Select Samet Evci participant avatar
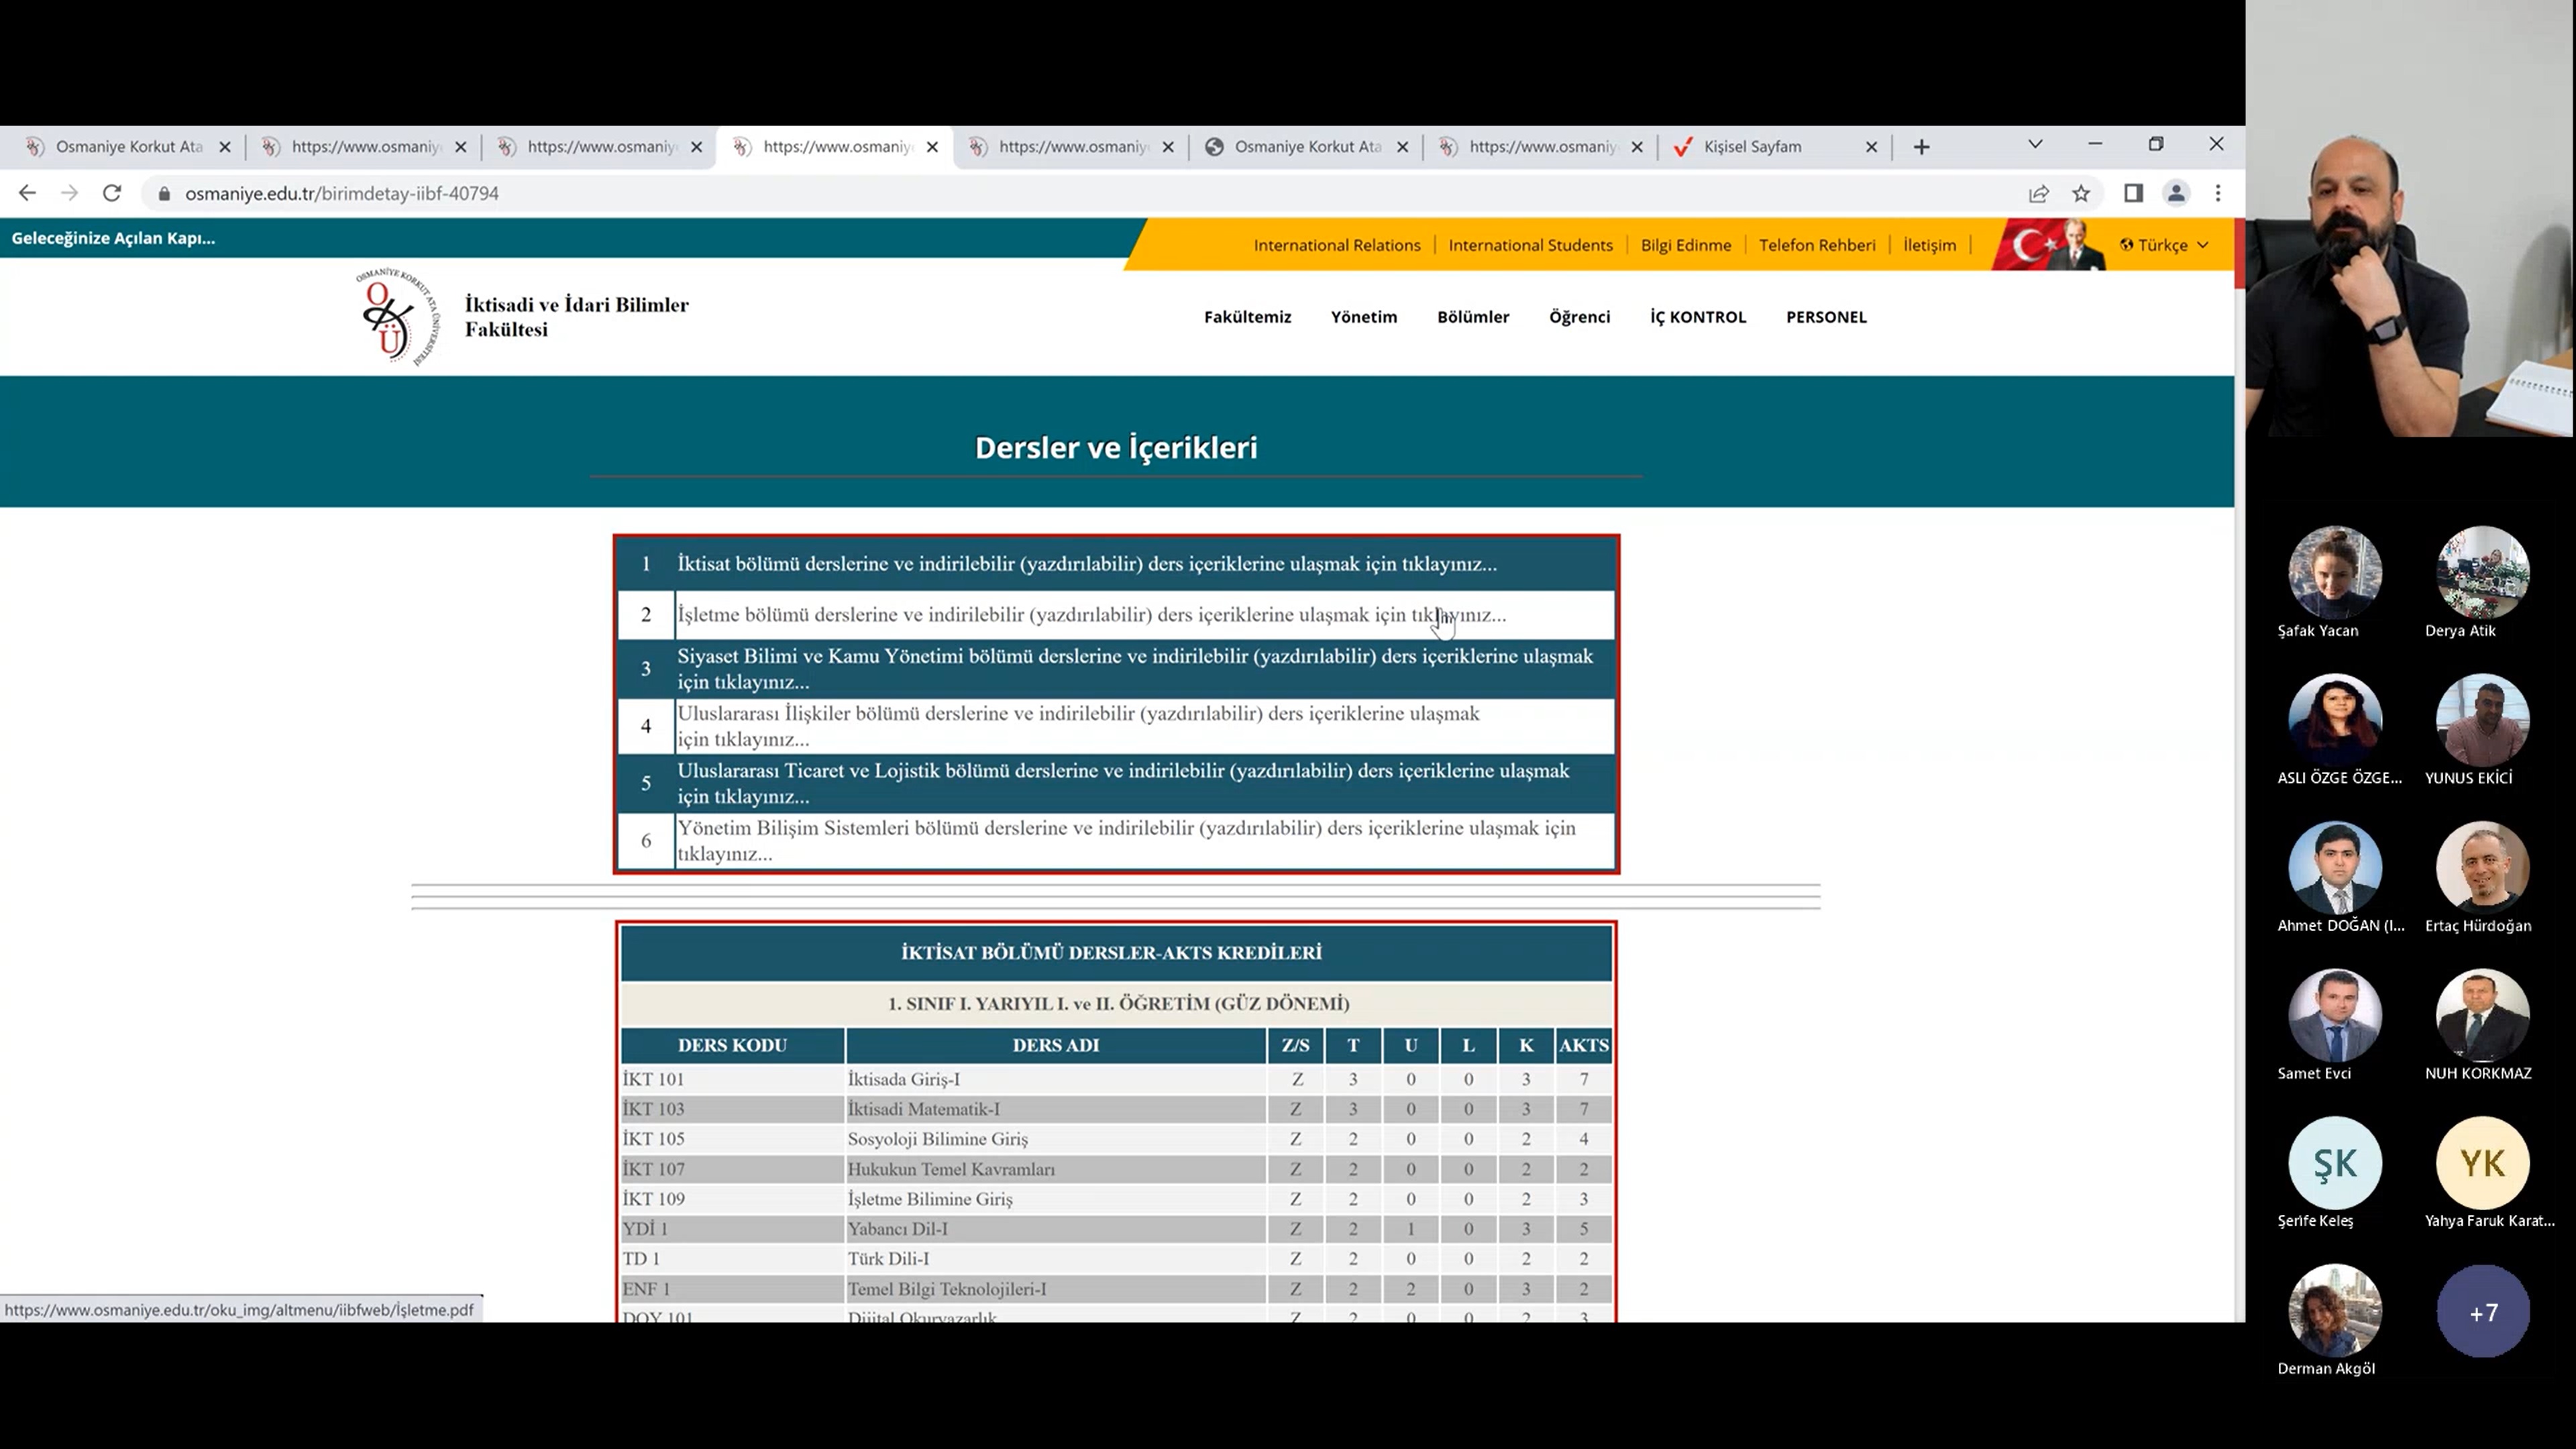 (x=2334, y=1015)
